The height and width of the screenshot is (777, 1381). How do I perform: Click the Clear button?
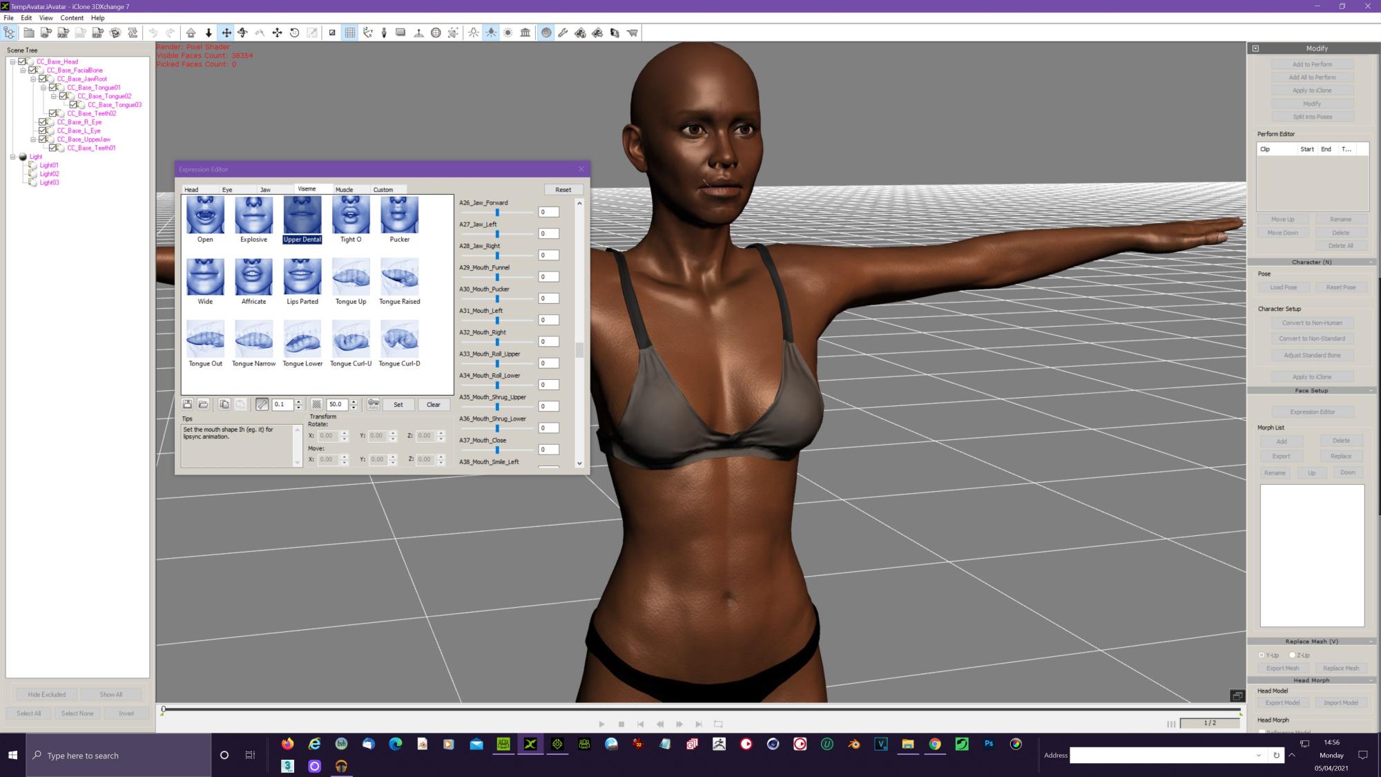coord(433,404)
